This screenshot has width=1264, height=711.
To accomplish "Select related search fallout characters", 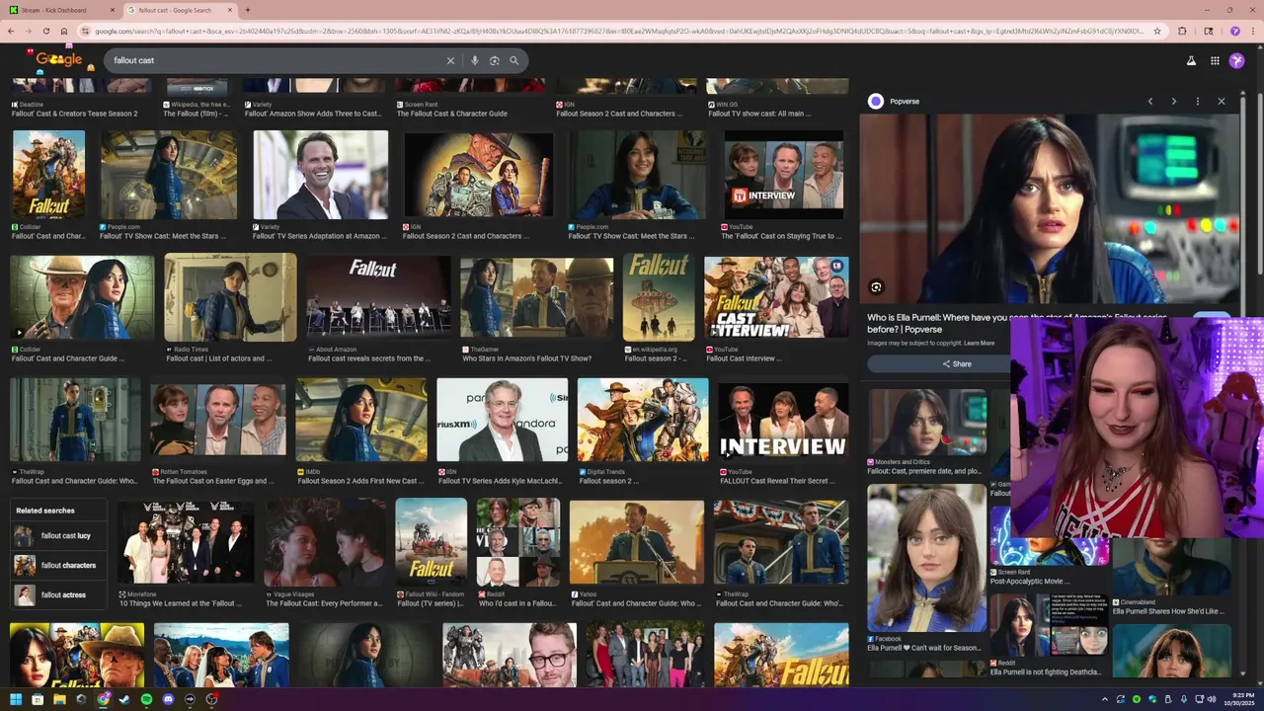I will click(59, 566).
